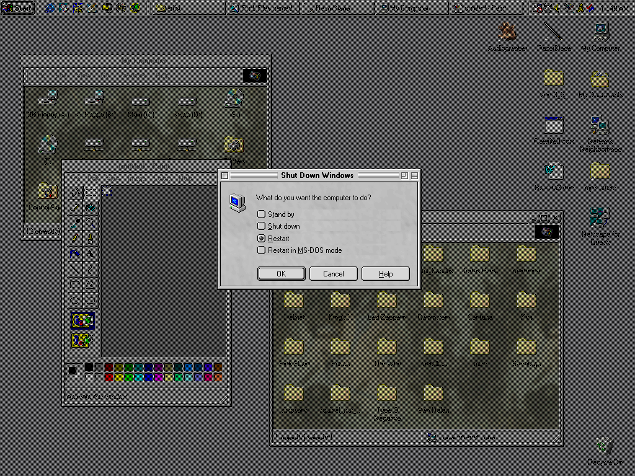Pick the orange color in Paint palette
This screenshot has width=635, height=476.
[218, 377]
